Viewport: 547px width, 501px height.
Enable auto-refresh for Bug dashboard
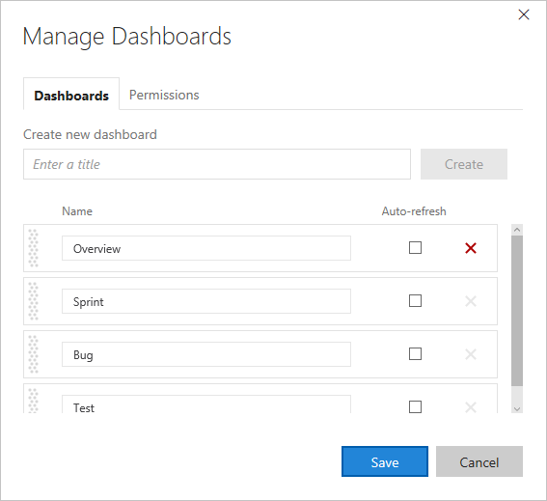coord(415,354)
